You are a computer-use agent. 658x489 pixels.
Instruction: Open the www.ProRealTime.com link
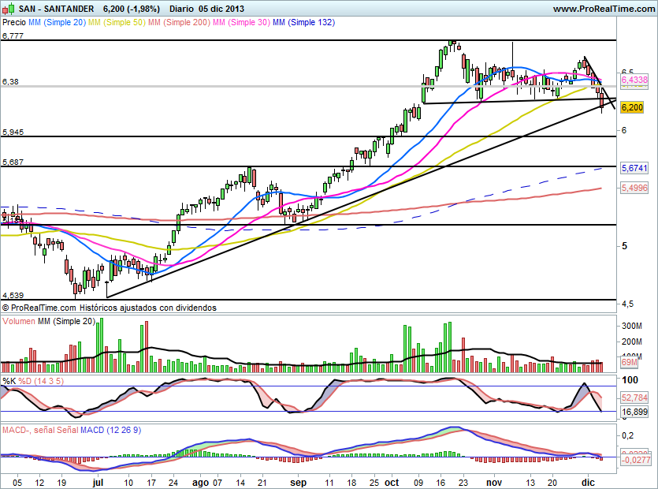click(x=604, y=9)
